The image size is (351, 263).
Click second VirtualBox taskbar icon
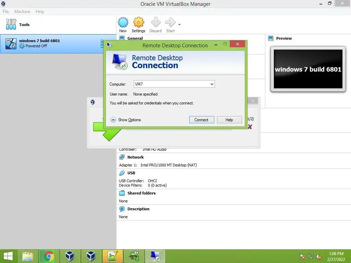pos(91,256)
